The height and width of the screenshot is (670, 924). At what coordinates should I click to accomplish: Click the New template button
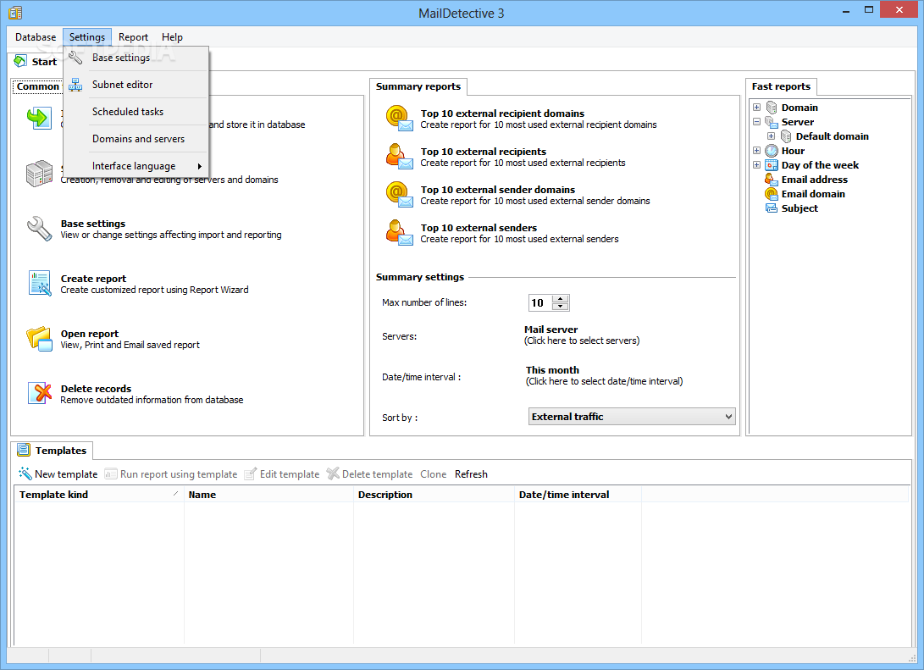(x=58, y=473)
